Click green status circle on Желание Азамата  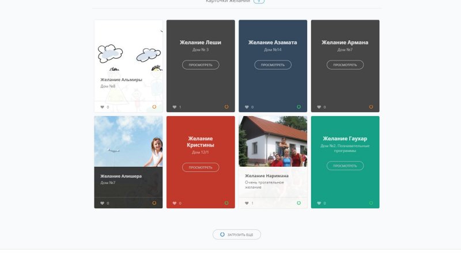pos(298,106)
